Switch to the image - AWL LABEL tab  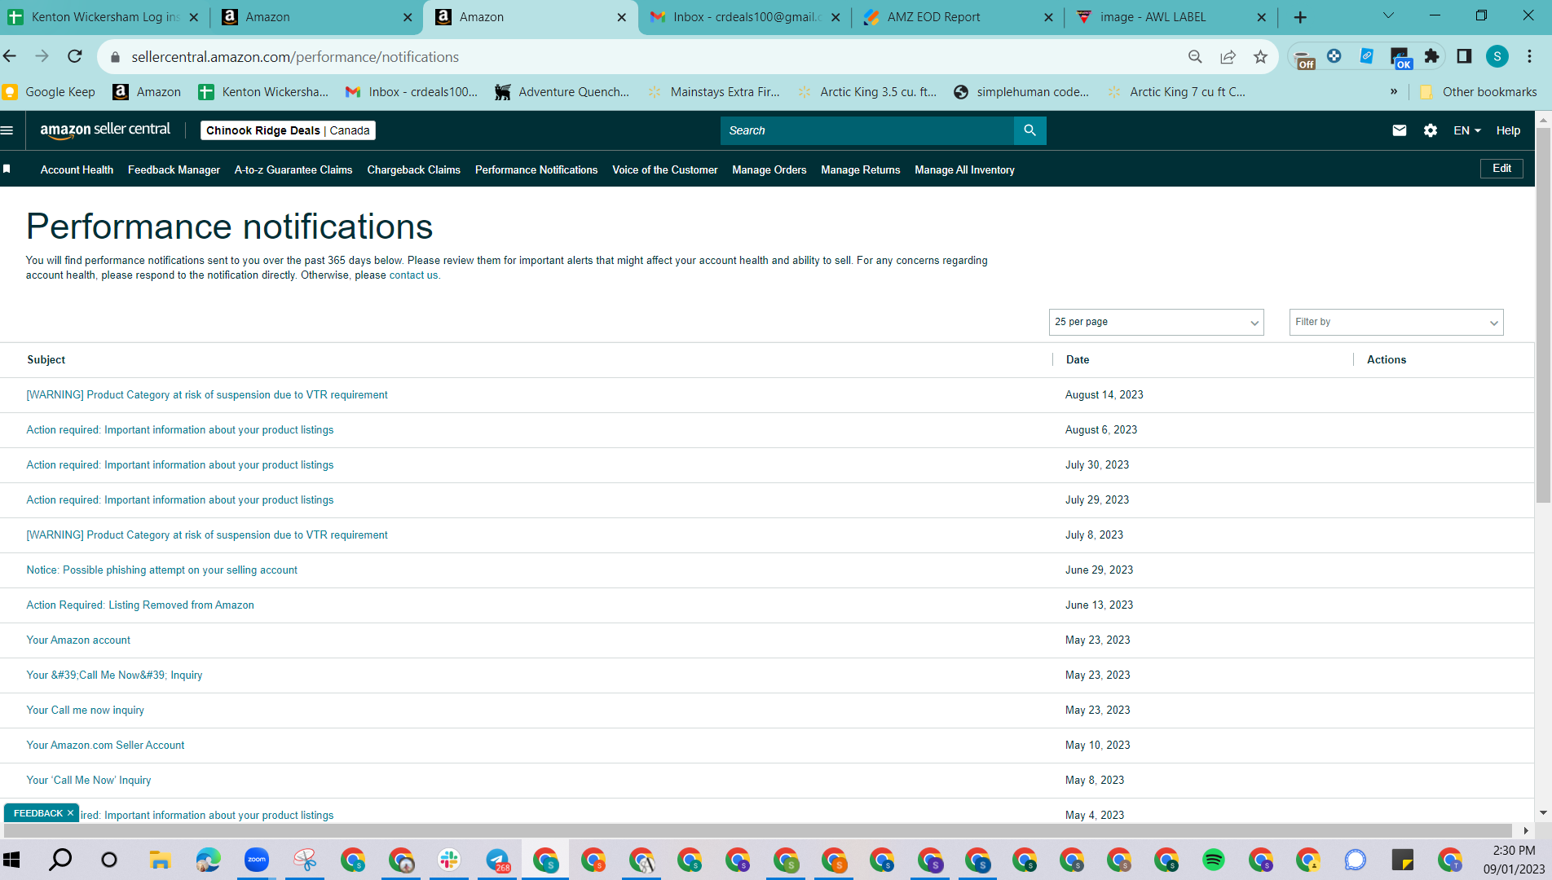tap(1170, 17)
